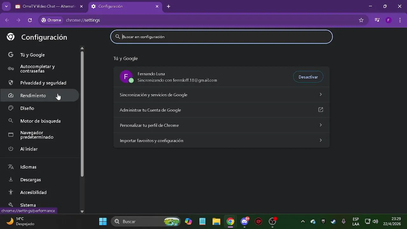Click the translate icon for Idiomas
This screenshot has height=229, width=407.
pyautogui.click(x=11, y=167)
